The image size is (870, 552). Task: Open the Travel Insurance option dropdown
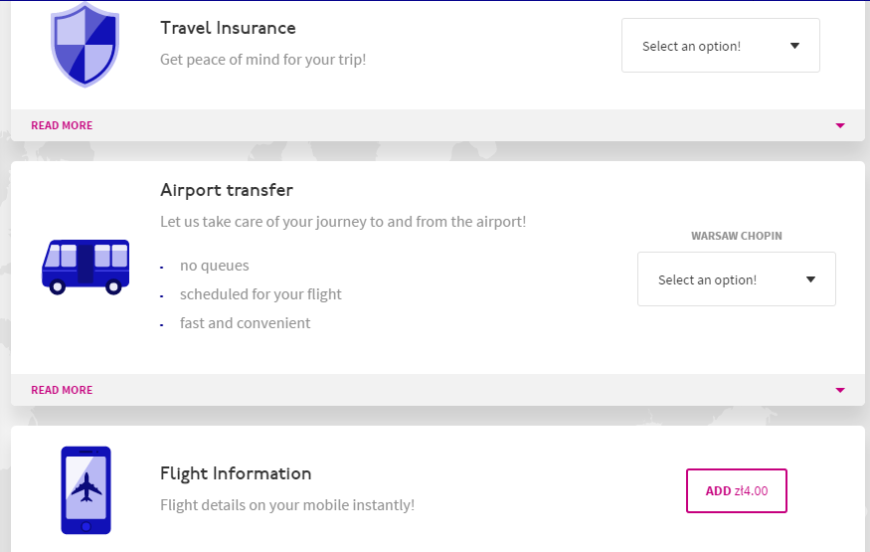pyautogui.click(x=720, y=46)
